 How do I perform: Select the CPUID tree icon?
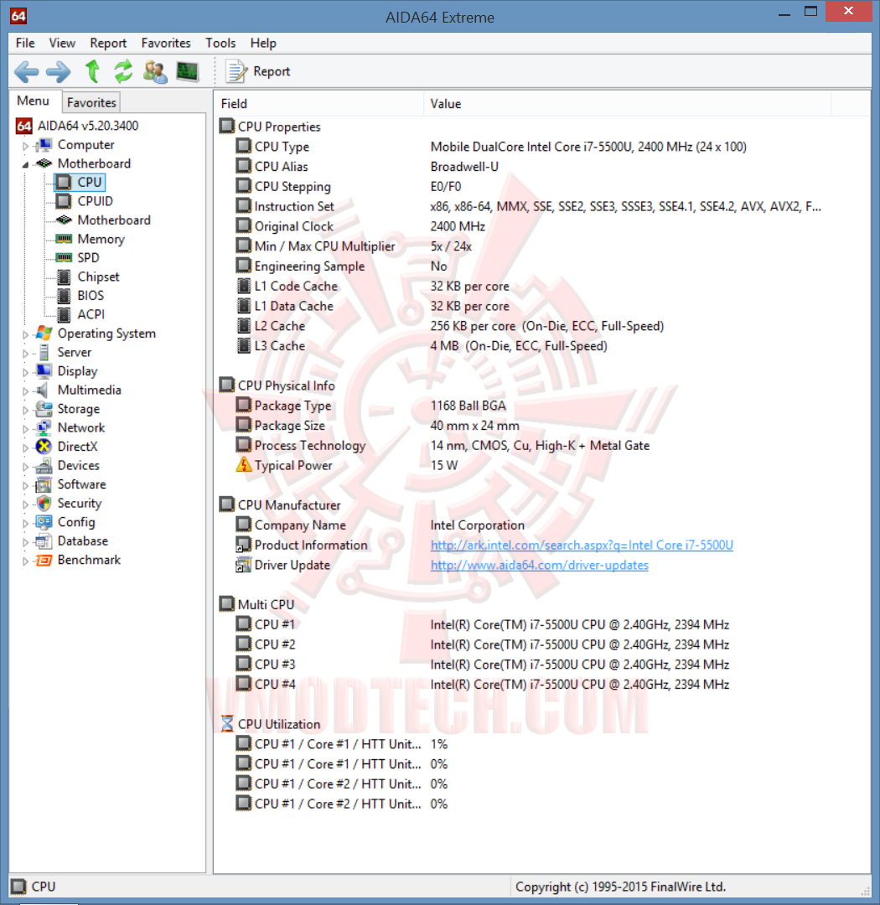click(64, 201)
